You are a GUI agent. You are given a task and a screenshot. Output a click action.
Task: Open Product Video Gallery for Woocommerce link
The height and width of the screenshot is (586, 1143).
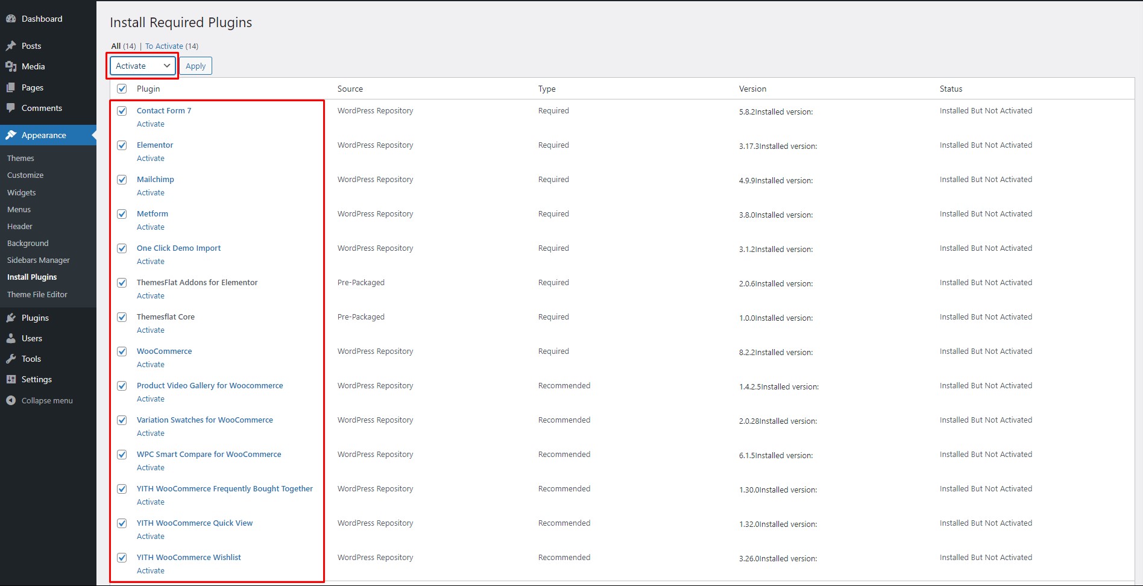(210, 385)
